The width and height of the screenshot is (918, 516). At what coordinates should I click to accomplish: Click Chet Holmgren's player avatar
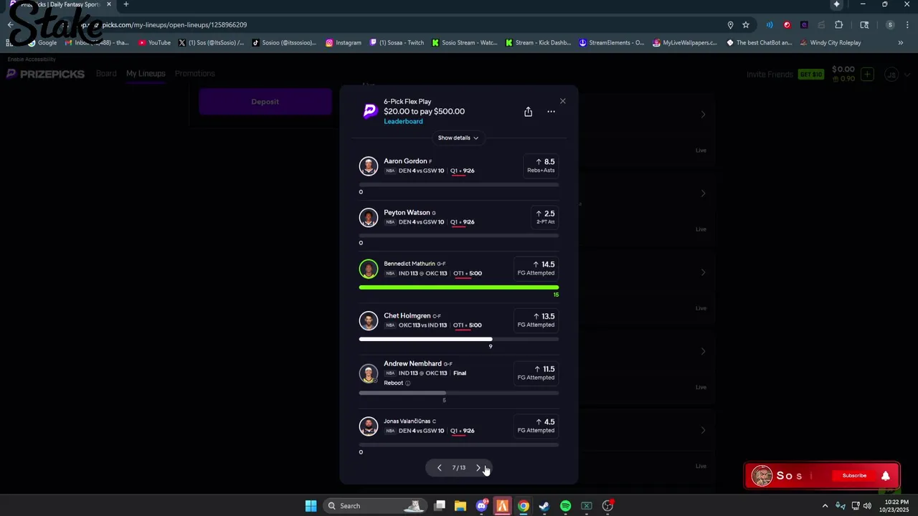point(369,320)
